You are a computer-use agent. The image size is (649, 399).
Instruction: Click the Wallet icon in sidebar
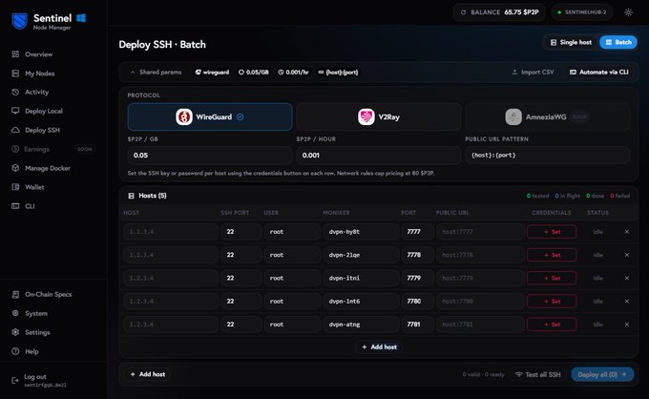point(15,187)
